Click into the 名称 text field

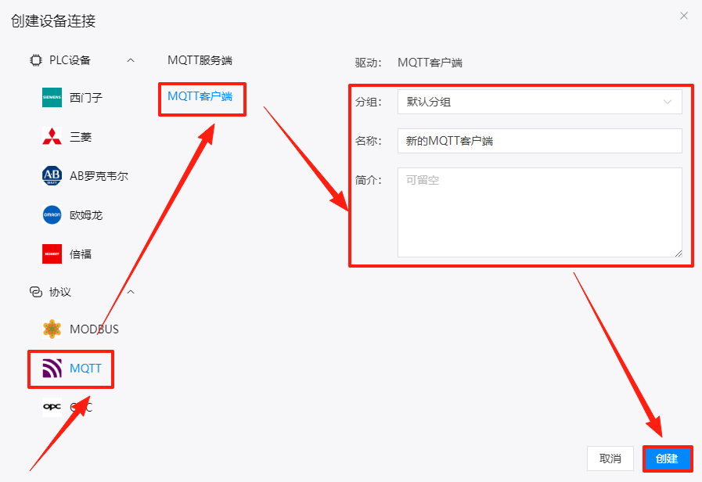[x=539, y=141]
